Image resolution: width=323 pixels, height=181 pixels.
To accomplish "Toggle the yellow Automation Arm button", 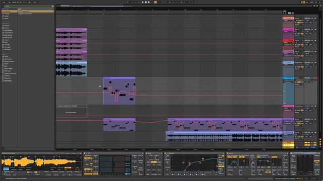I will pos(155,2).
